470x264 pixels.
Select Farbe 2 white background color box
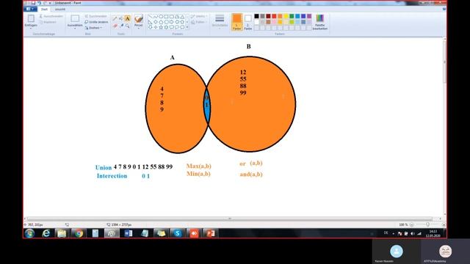pyautogui.click(x=248, y=22)
